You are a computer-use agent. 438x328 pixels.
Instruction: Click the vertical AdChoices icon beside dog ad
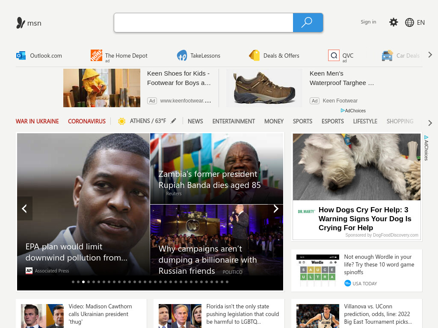(426, 137)
